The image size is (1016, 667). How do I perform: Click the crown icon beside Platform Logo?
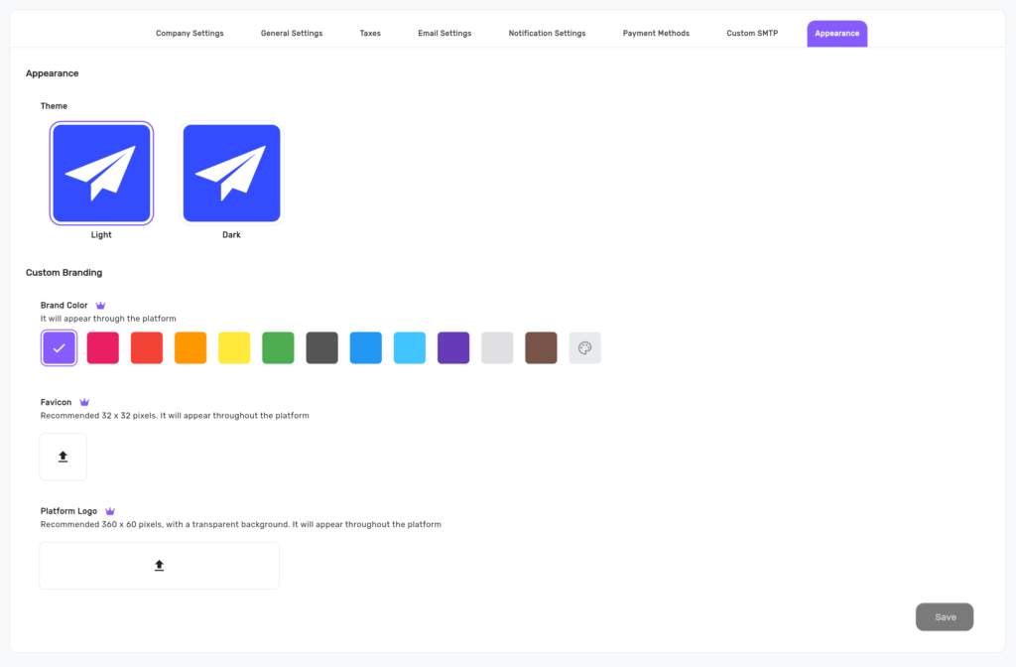pyautogui.click(x=110, y=511)
